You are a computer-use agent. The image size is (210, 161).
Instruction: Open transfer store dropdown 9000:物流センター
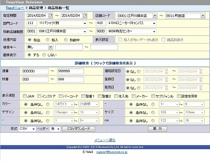pos(132,31)
